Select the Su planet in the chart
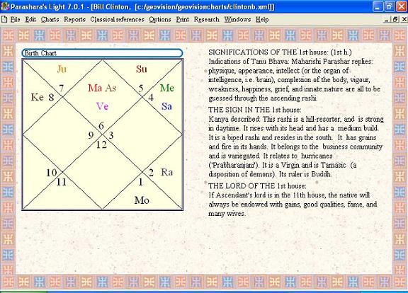 coord(142,69)
